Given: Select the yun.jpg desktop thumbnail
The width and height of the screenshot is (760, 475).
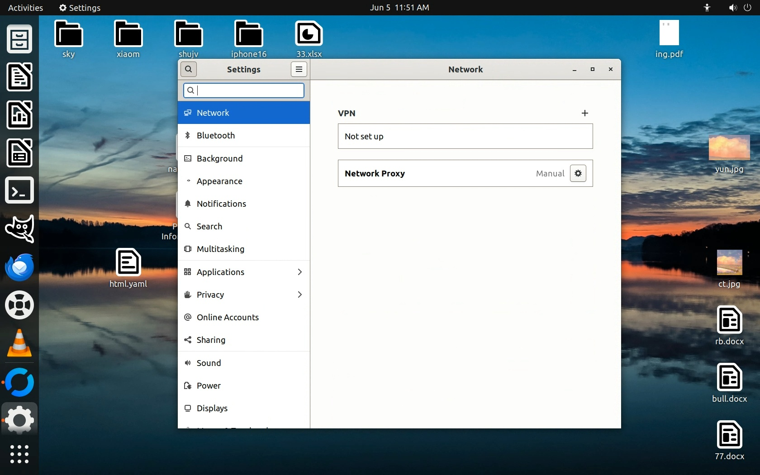Looking at the screenshot, I should click(729, 148).
